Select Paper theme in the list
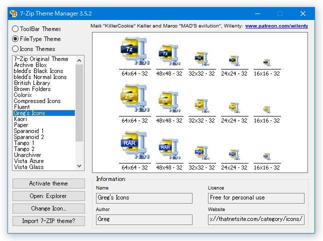The image size is (323, 241). pos(44,125)
